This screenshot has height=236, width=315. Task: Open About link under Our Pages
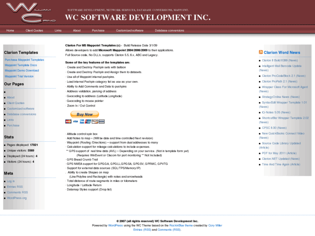11,97
